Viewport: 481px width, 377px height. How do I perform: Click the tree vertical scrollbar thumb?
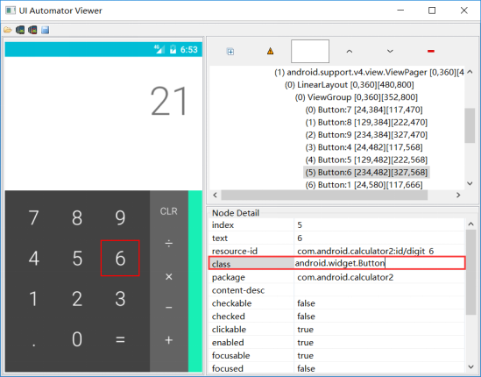(x=470, y=125)
